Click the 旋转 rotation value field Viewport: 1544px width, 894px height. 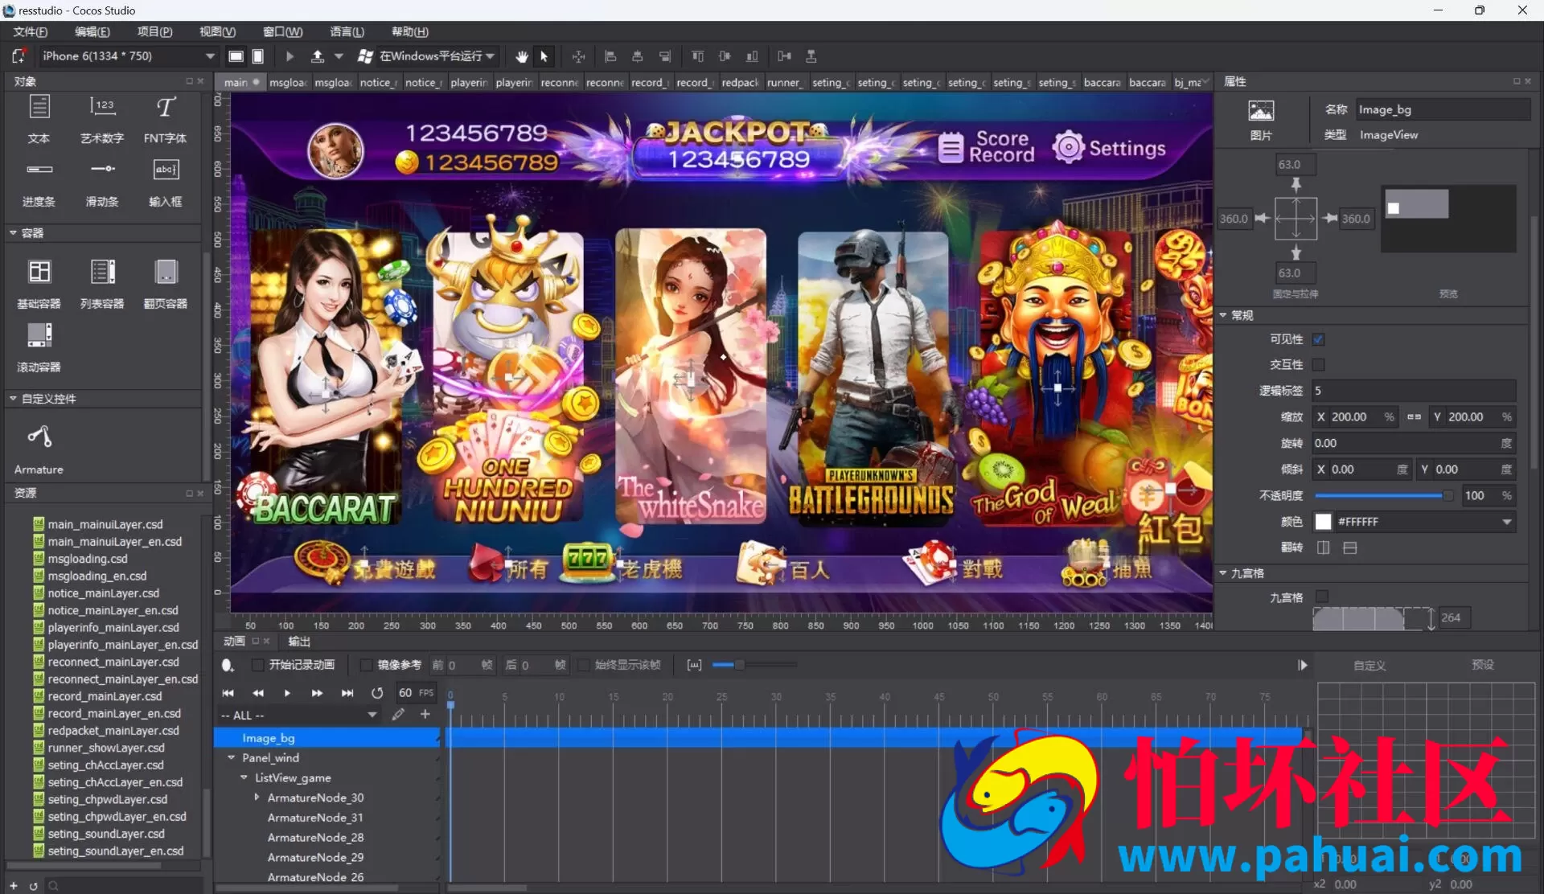pyautogui.click(x=1414, y=443)
